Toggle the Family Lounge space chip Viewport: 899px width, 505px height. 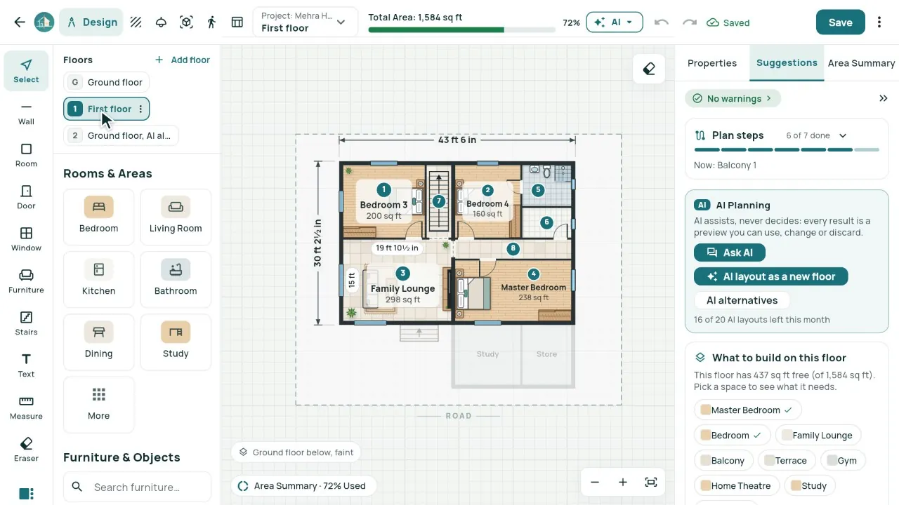pos(818,436)
